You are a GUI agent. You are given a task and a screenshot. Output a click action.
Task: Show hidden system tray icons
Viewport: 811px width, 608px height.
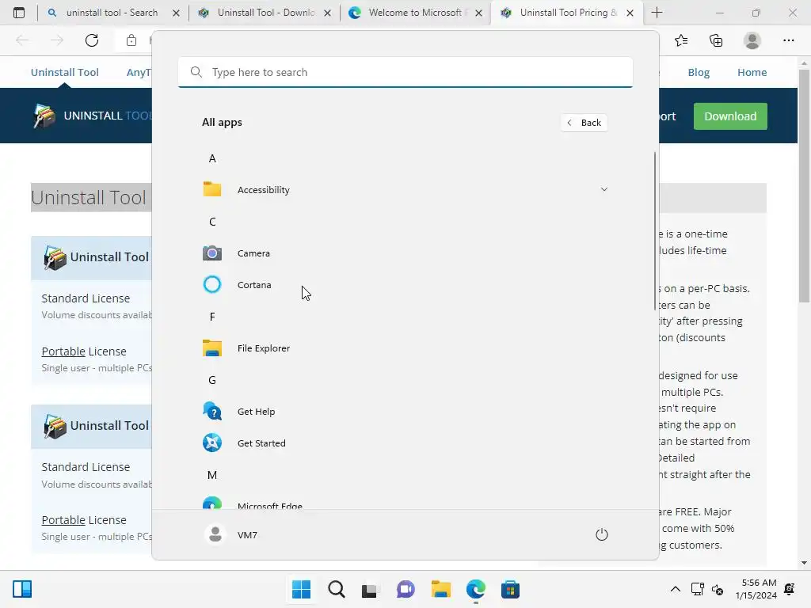point(676,589)
